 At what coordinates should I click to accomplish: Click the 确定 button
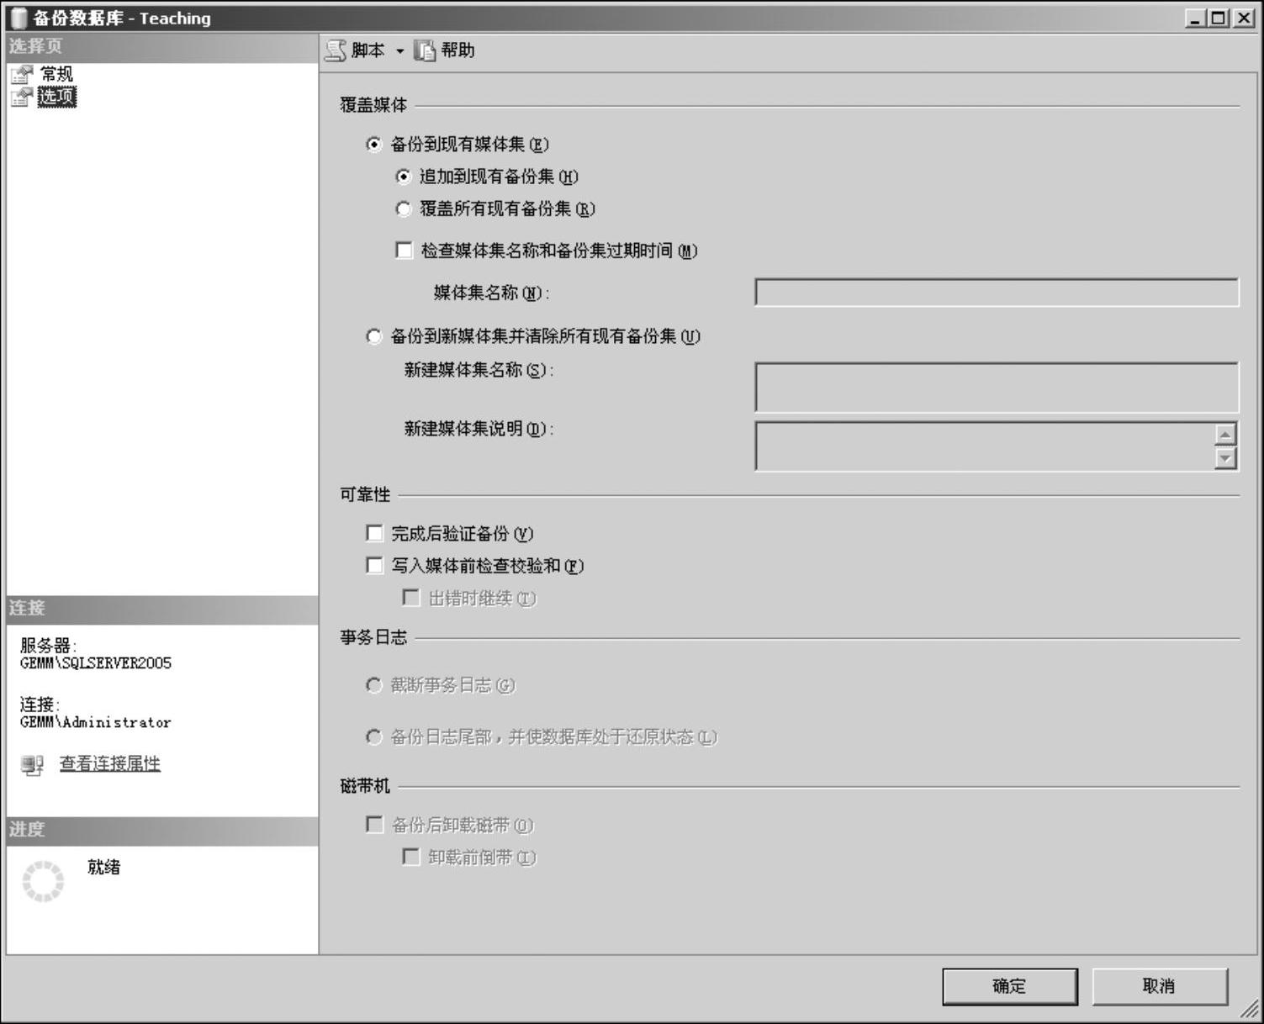(1010, 986)
